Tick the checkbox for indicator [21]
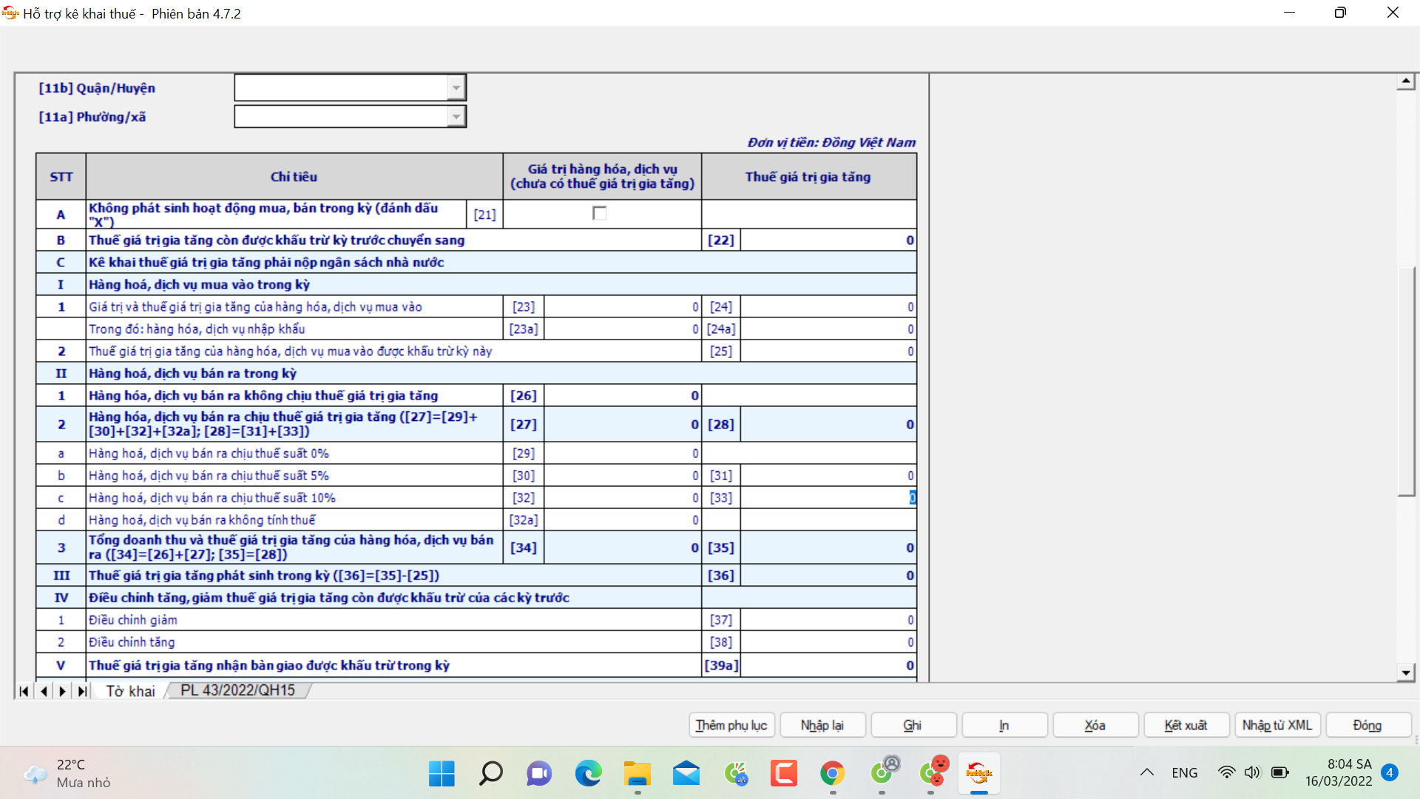 (x=599, y=213)
